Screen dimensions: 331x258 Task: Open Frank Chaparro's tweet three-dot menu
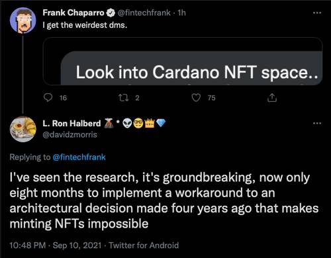317,13
